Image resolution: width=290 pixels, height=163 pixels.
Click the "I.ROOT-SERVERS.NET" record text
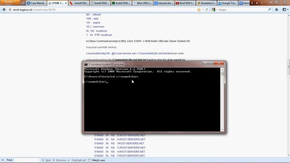[x=130, y=144]
